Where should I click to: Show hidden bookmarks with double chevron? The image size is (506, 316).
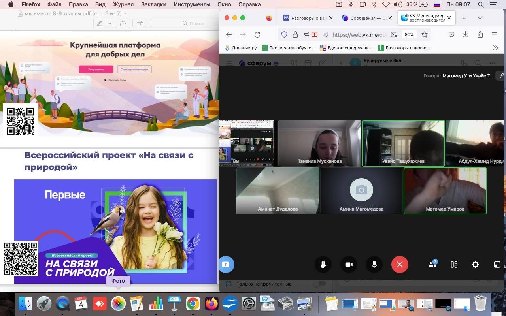495,48
